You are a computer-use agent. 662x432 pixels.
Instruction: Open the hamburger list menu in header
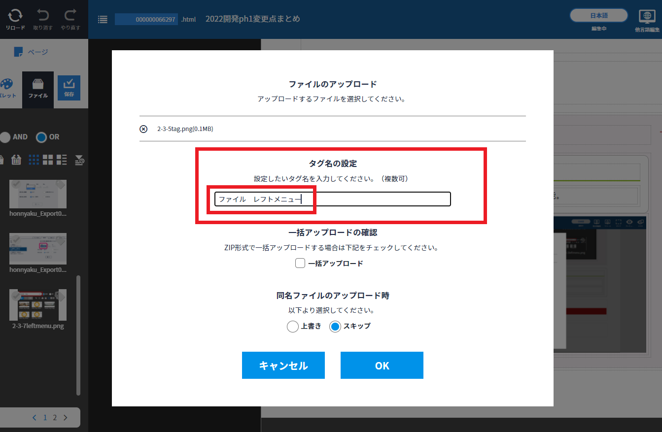point(103,20)
